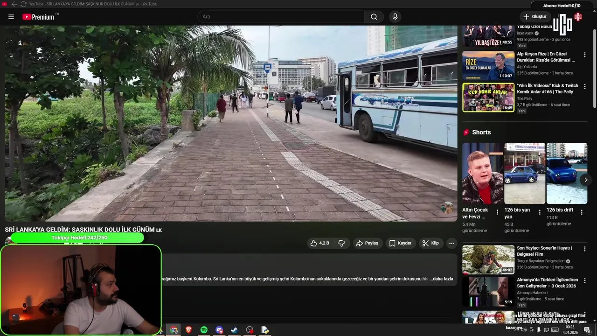
Task: Open options for Altın Çocuk ve Fevzi short
Action: [497, 212]
